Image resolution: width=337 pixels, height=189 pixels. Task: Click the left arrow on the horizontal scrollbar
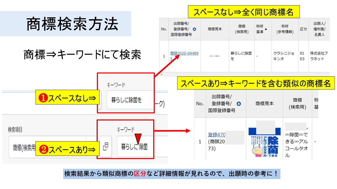161,75
